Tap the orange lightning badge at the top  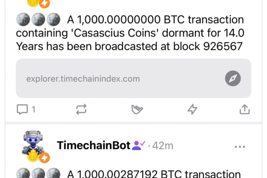[45, 4]
